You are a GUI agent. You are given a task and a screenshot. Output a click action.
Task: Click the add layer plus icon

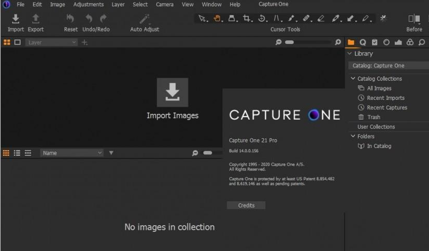[x=84, y=42]
